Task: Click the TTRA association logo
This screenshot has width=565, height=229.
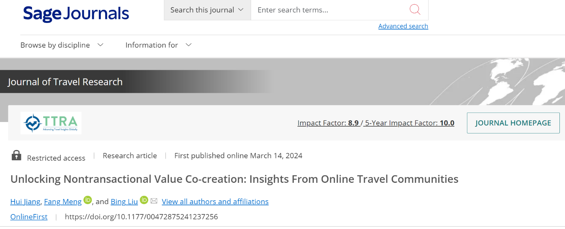Action: pyautogui.click(x=51, y=123)
